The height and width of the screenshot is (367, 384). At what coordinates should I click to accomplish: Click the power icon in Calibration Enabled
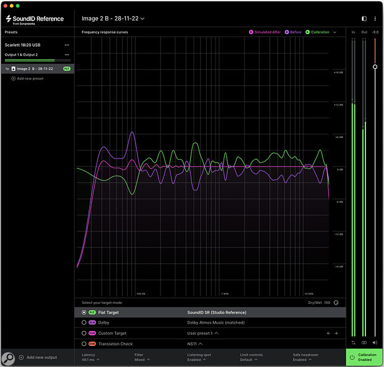tap(352, 357)
